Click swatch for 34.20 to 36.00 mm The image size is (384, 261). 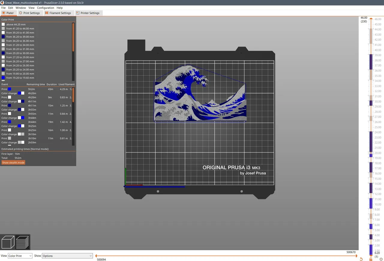(3, 41)
